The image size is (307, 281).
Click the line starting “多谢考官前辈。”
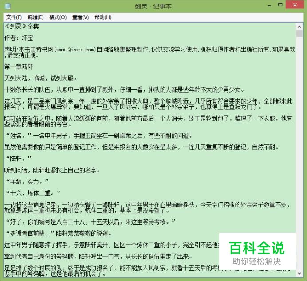[58, 234]
